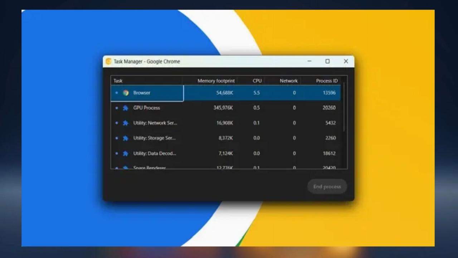
Task: Sort by the Network column header
Action: coord(288,81)
